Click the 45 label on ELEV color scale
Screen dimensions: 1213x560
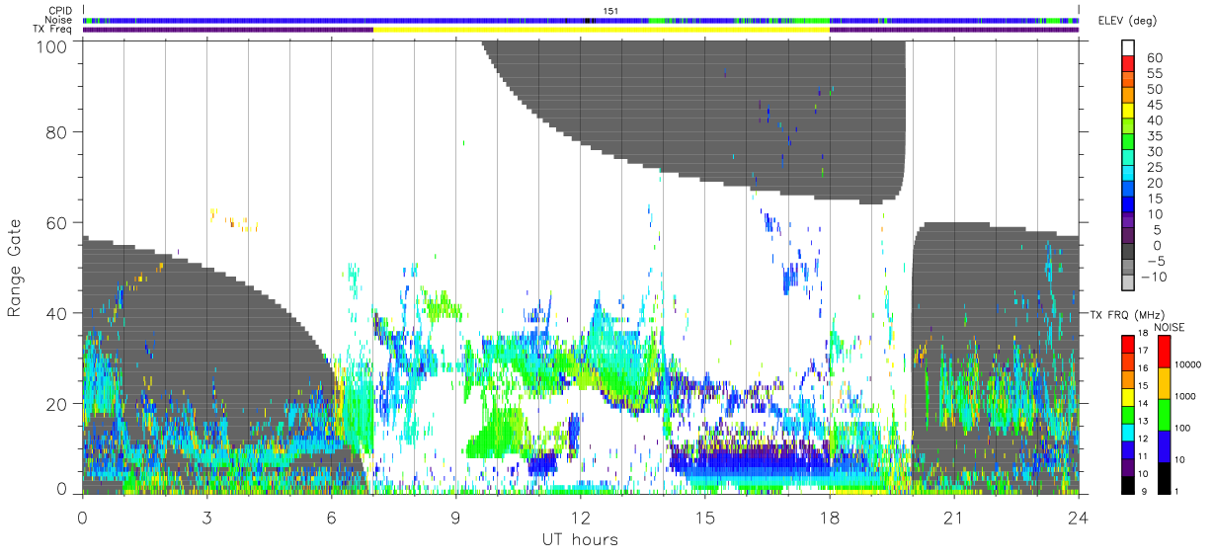(1154, 105)
